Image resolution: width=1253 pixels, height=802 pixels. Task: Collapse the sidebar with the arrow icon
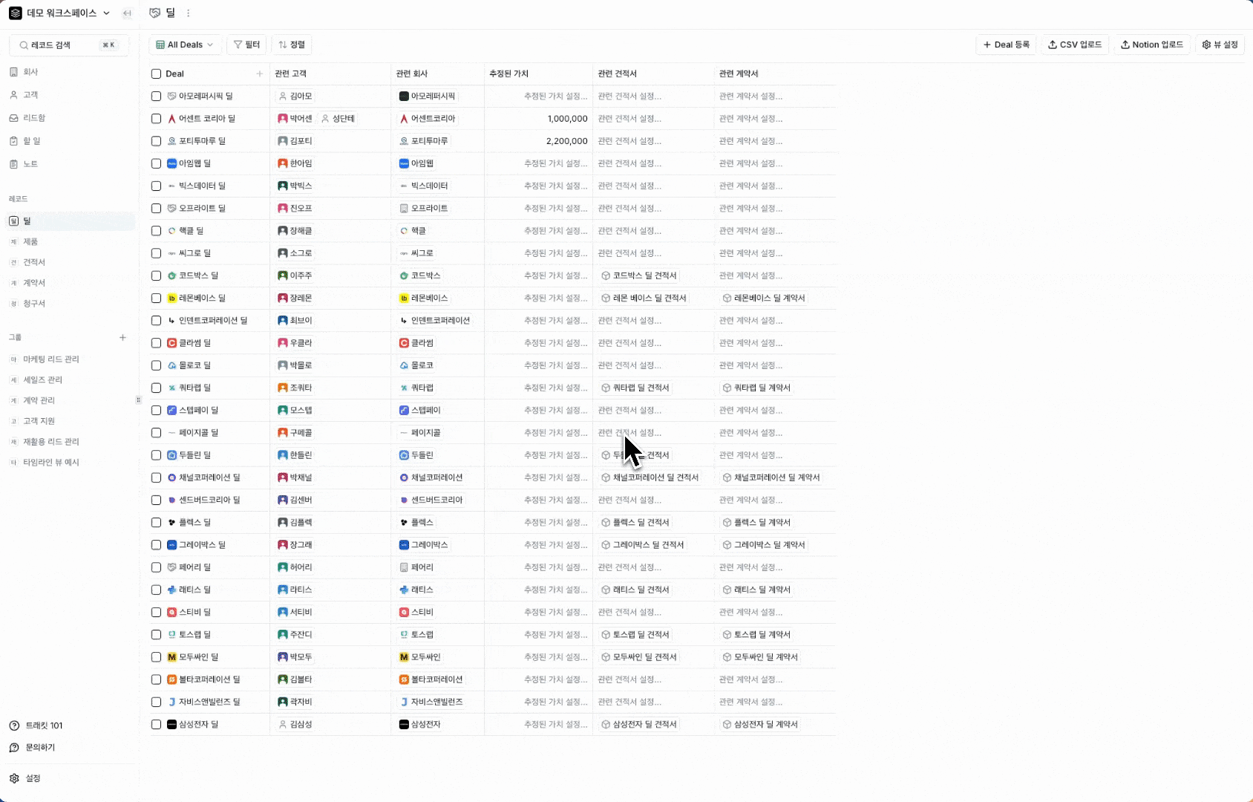[127, 13]
